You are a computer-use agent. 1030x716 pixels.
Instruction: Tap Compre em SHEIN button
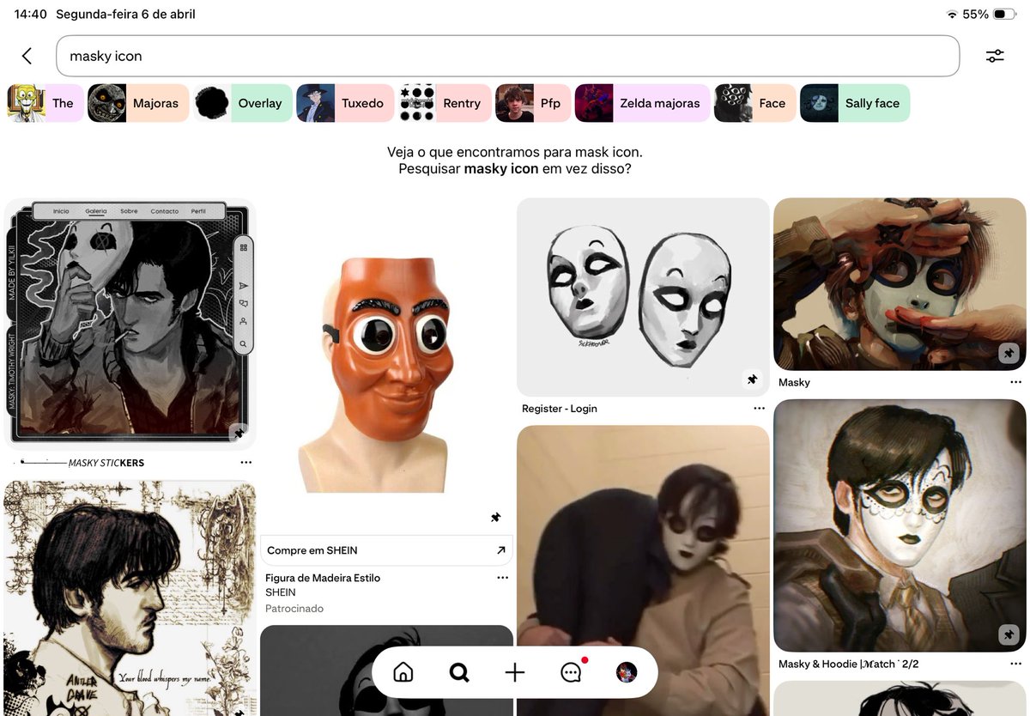386,550
